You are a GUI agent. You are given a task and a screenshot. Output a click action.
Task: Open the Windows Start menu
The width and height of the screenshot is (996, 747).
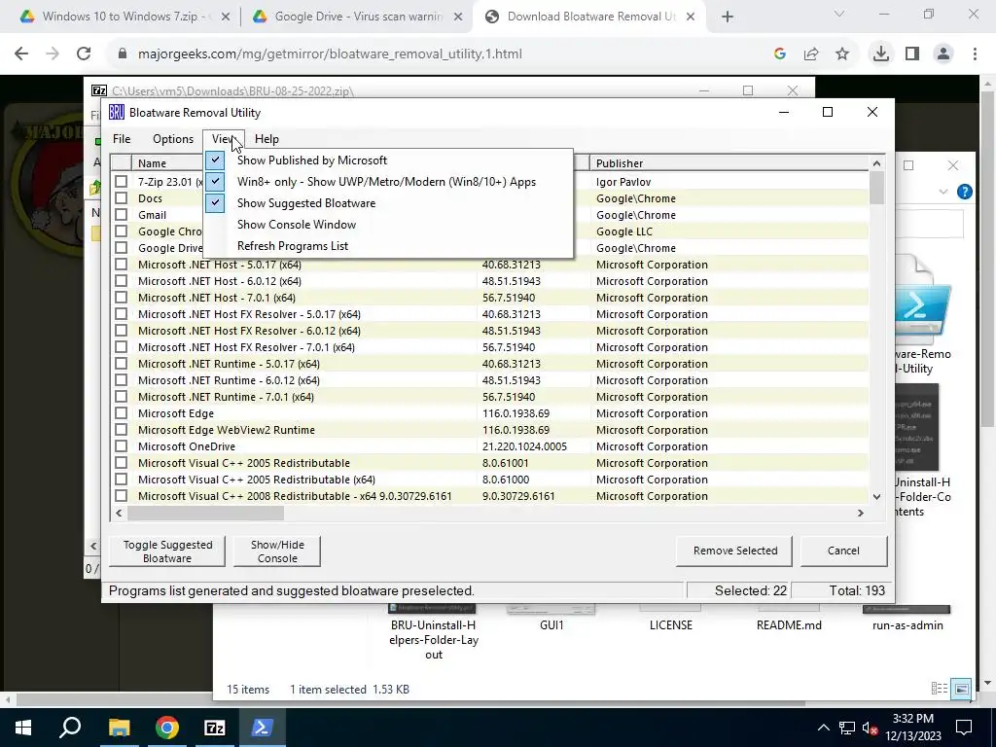click(x=23, y=728)
